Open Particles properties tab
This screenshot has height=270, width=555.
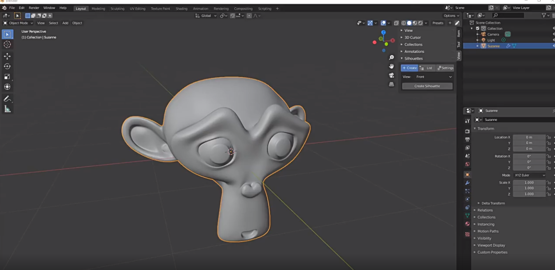(x=467, y=191)
